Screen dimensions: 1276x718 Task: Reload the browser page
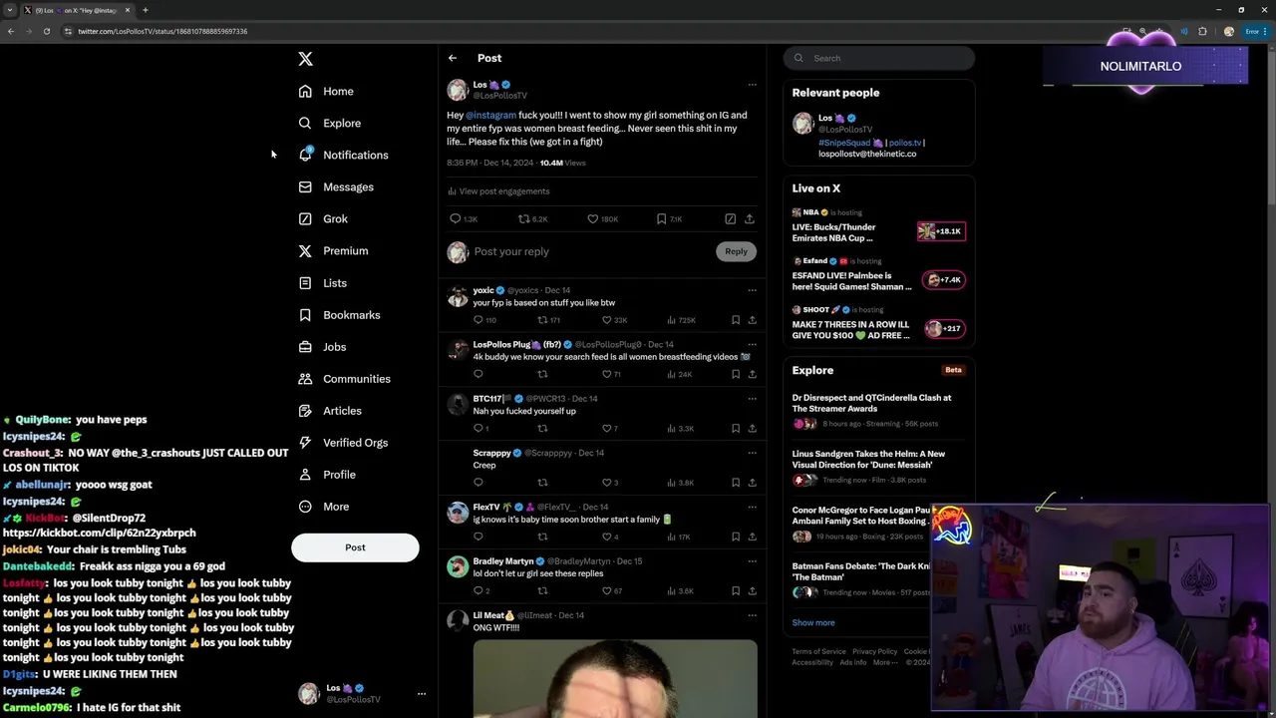click(x=46, y=31)
